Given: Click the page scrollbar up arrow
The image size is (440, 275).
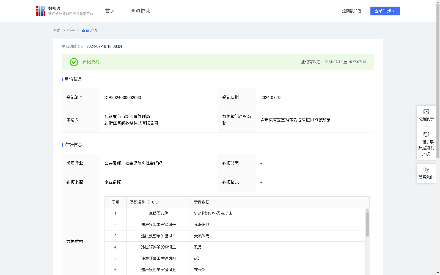Looking at the screenshot, I should click(438, 2).
